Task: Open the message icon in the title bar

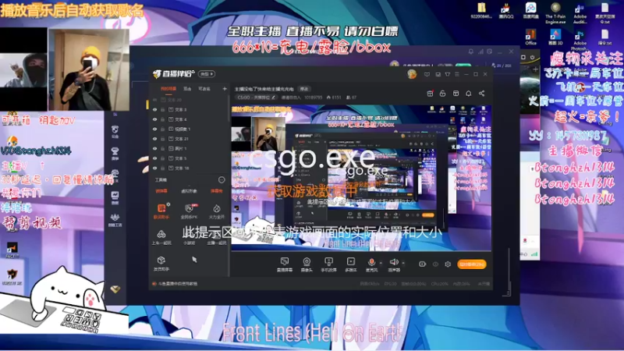Action: pyautogui.click(x=427, y=74)
